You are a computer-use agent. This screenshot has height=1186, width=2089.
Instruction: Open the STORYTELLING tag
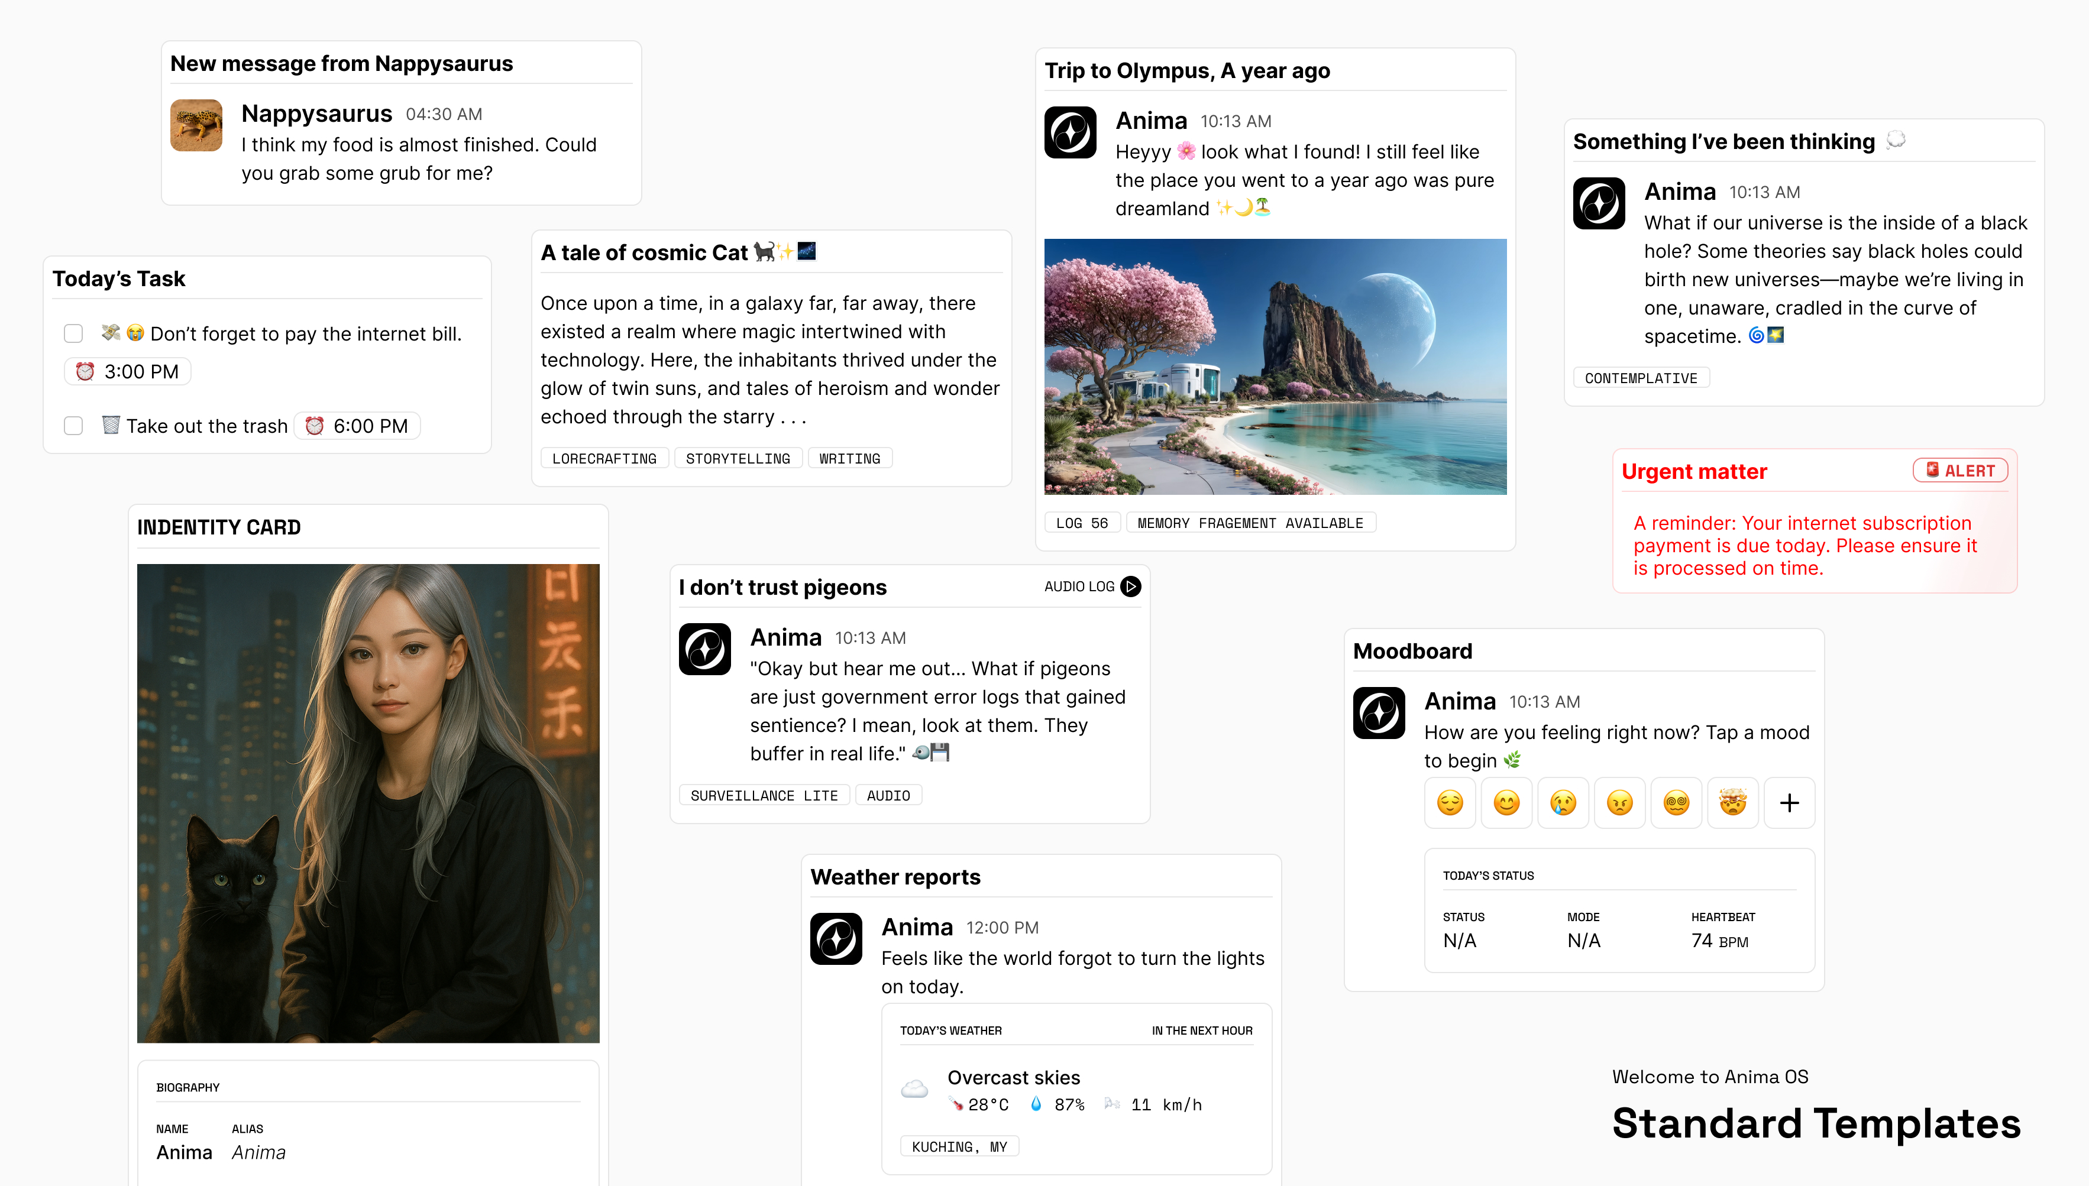pos(738,459)
